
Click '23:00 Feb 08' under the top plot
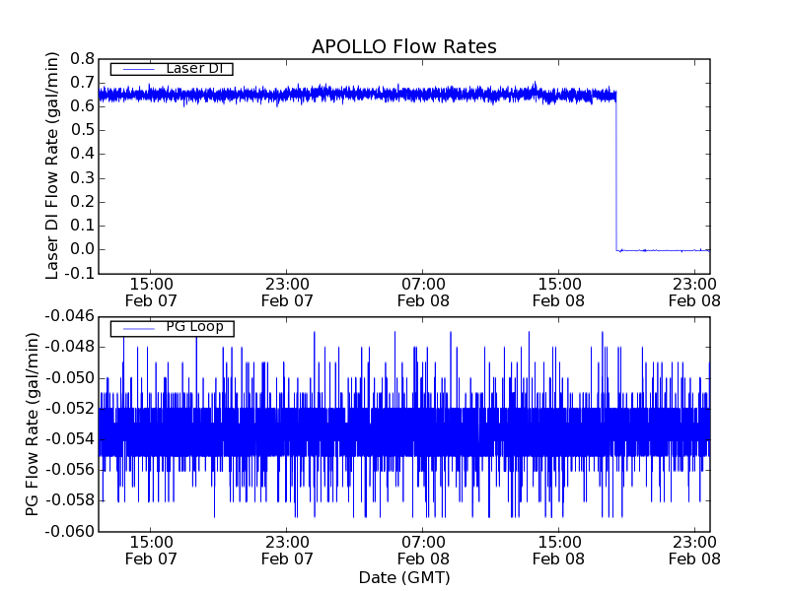click(x=694, y=293)
